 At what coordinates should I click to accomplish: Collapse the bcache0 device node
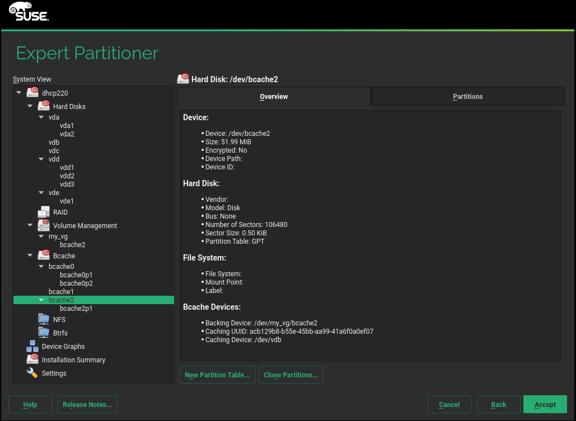coord(41,267)
